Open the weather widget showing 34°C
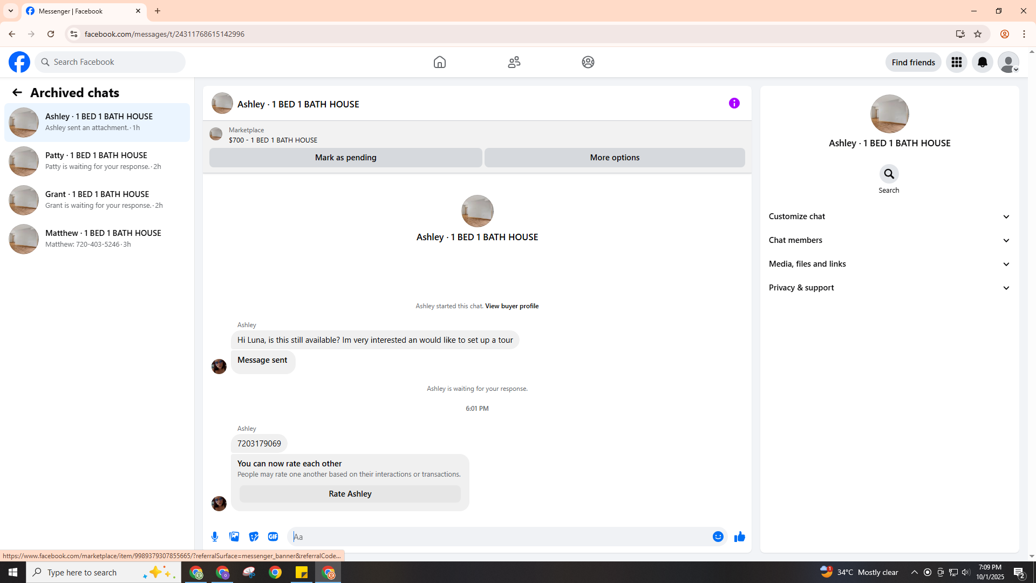Viewport: 1036px width, 583px height. (x=859, y=572)
